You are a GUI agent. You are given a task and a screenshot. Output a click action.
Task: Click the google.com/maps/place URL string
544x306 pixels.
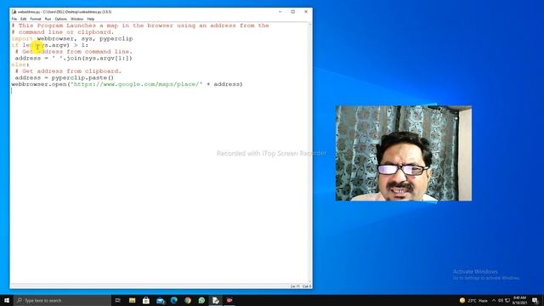pyautogui.click(x=136, y=84)
